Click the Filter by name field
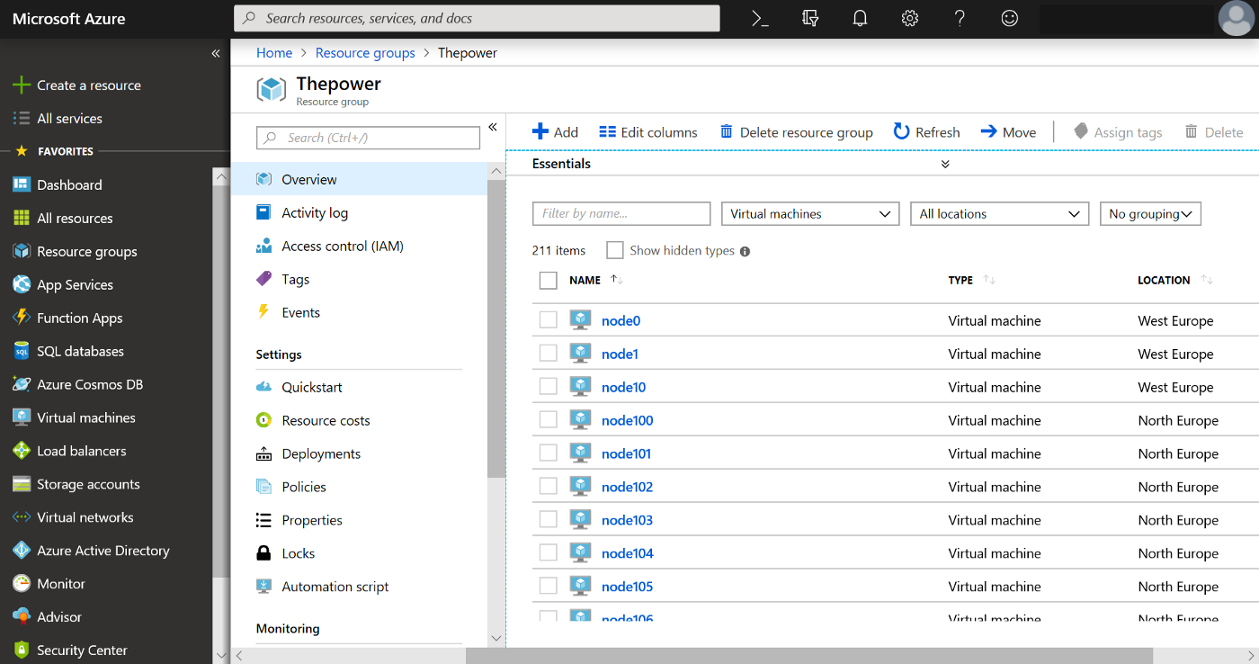 pos(621,214)
